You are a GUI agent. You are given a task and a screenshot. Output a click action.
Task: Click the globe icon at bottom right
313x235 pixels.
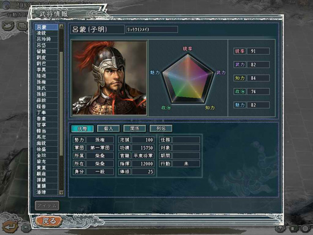306,228
